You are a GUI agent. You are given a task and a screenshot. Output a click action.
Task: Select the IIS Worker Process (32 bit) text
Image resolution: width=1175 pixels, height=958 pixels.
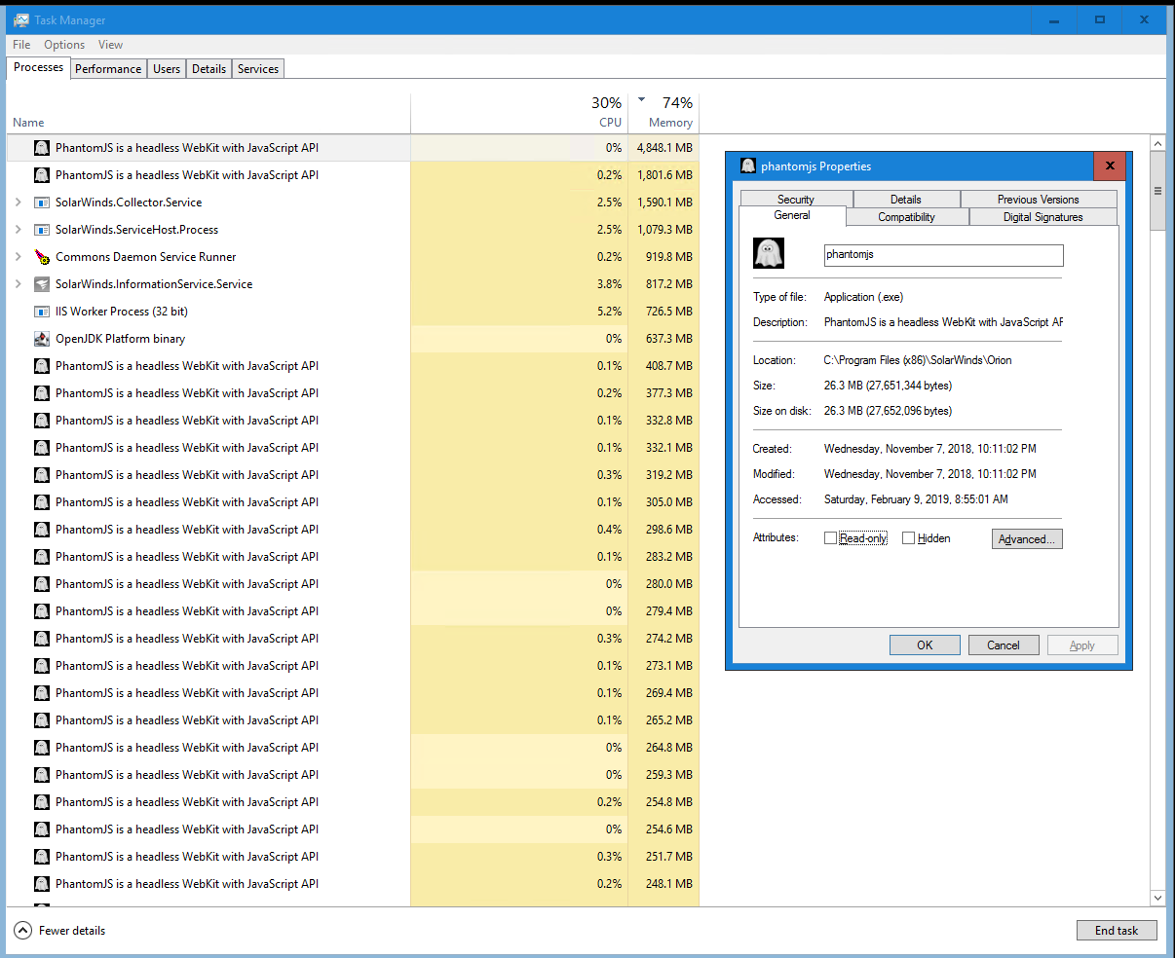pyautogui.click(x=122, y=312)
